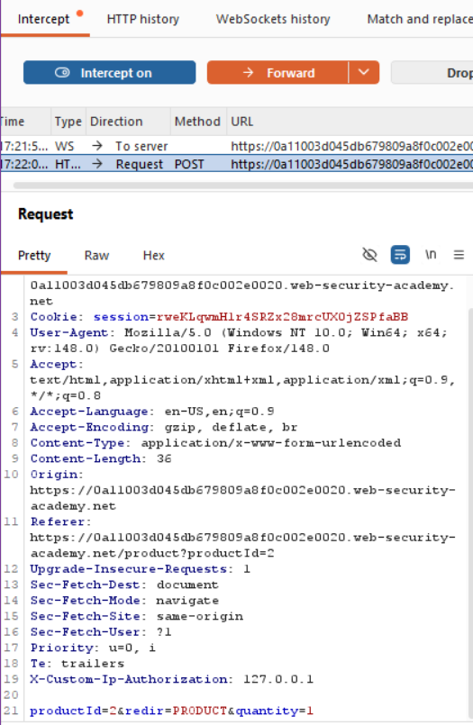Toggle Intercept on switch
This screenshot has width=473, height=725.
(110, 73)
